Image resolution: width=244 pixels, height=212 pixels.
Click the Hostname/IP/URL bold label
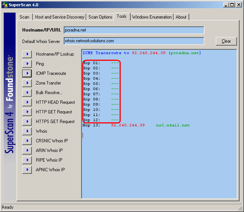click(x=41, y=30)
